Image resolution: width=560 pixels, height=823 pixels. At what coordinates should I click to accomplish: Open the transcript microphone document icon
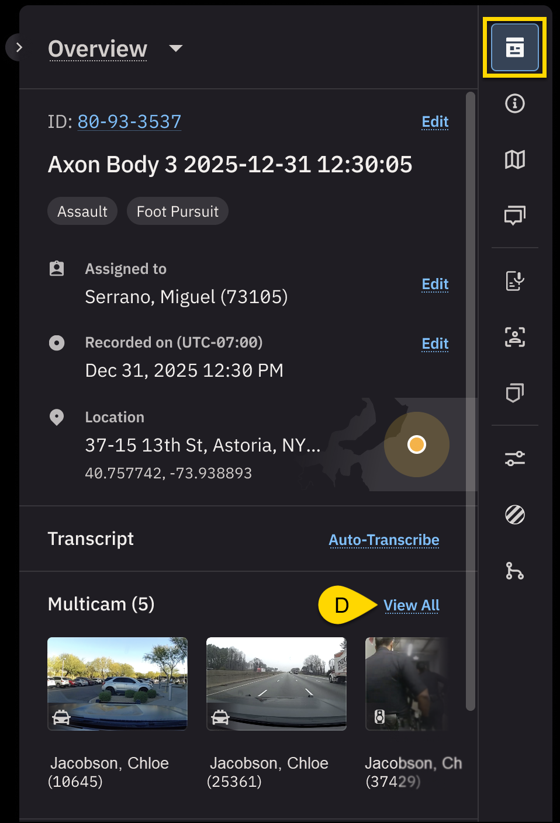click(514, 281)
